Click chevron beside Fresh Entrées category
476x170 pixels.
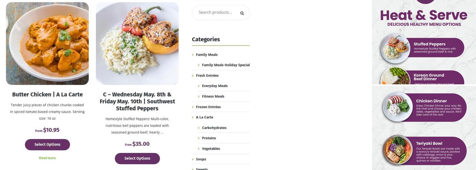coord(193,76)
